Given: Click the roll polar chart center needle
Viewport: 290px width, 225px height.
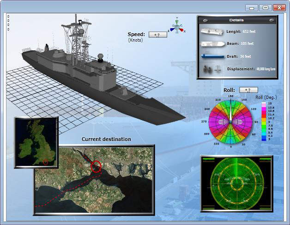Looking at the screenshot, I should point(230,122).
